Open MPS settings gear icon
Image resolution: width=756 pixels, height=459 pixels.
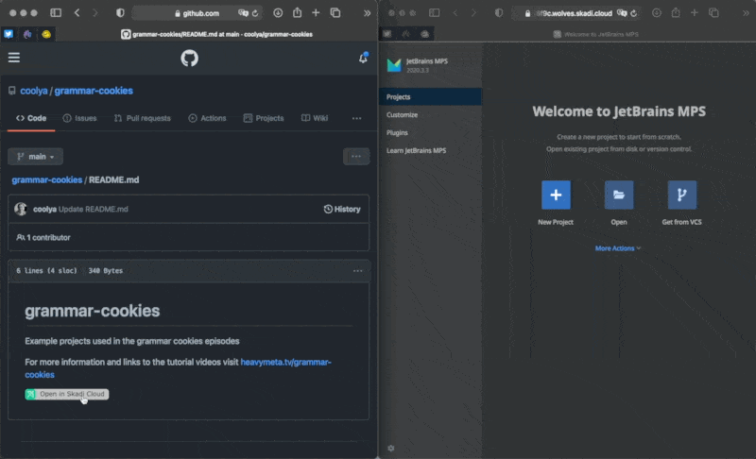point(391,449)
